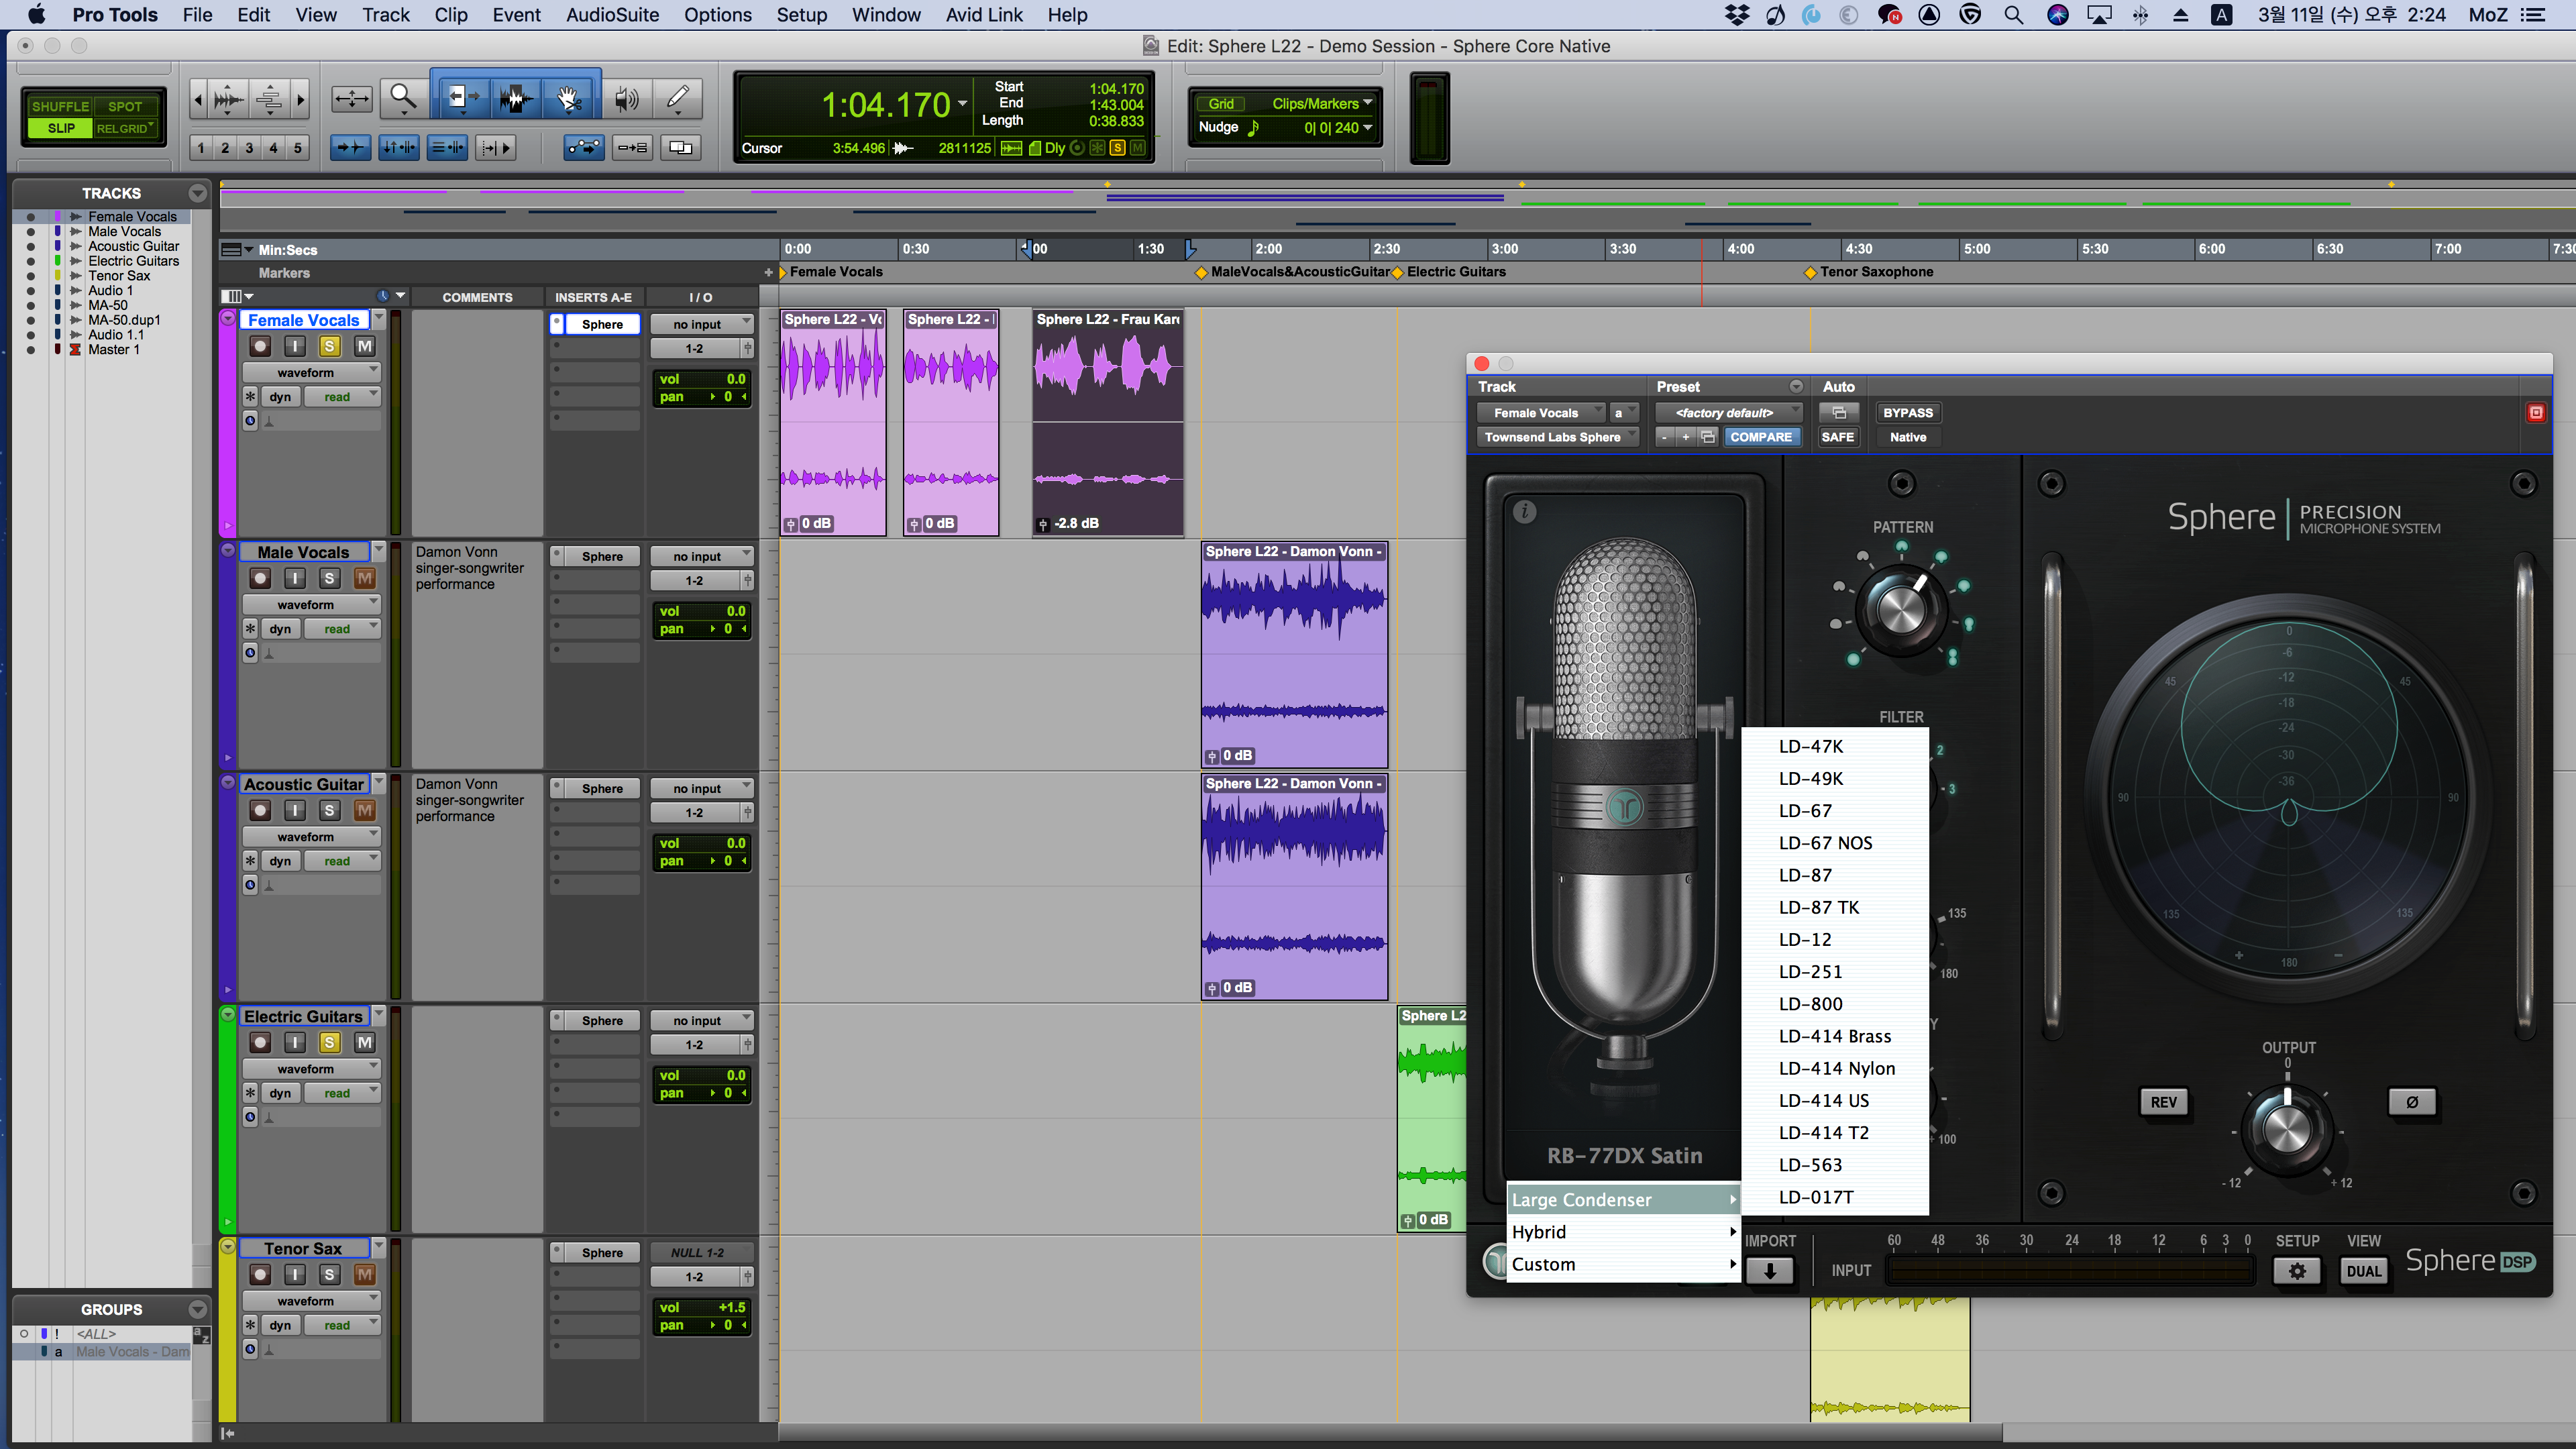Screen dimensions: 2576x1449
Task: Click the audio waveform zoom icon
Action: (229, 99)
